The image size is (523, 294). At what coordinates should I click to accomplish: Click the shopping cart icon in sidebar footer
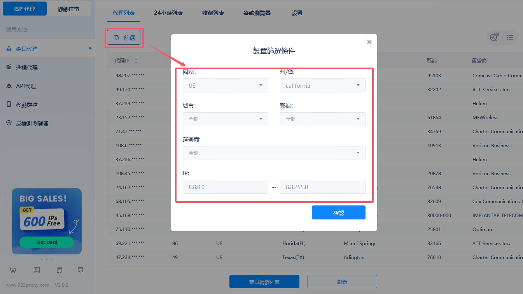point(13,270)
